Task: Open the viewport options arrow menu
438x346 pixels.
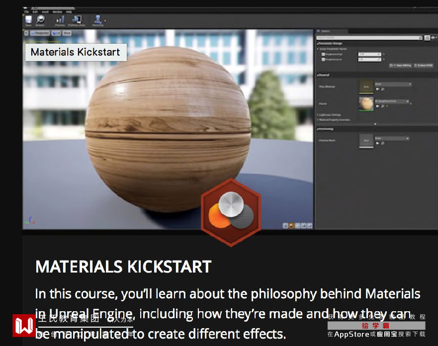Action: pos(26,33)
